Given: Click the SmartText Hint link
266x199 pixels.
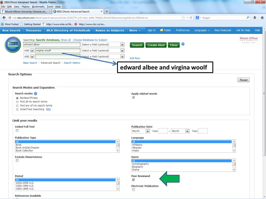Looking at the screenshot, I should 48,109.
